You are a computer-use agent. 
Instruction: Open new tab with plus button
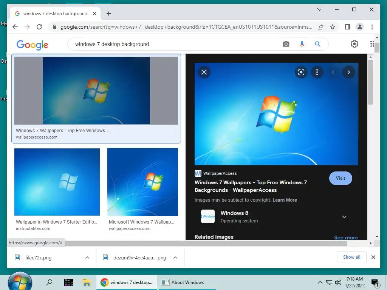click(109, 14)
